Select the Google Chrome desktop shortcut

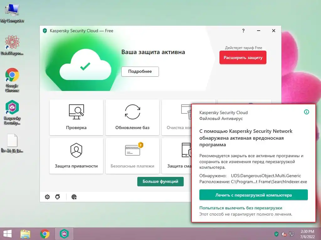point(12,80)
